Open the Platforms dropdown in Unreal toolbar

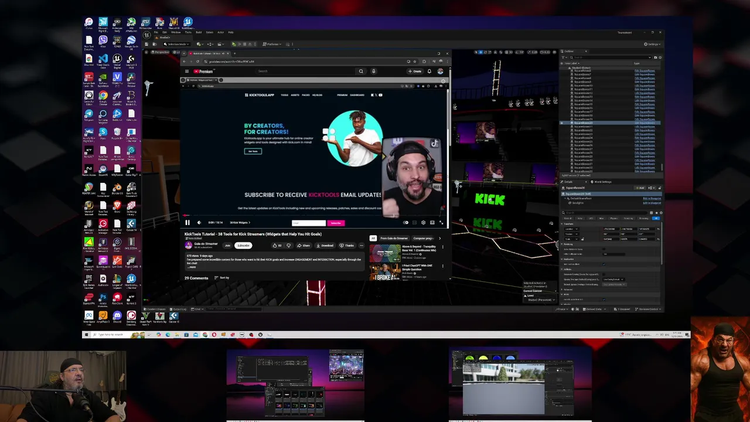272,44
